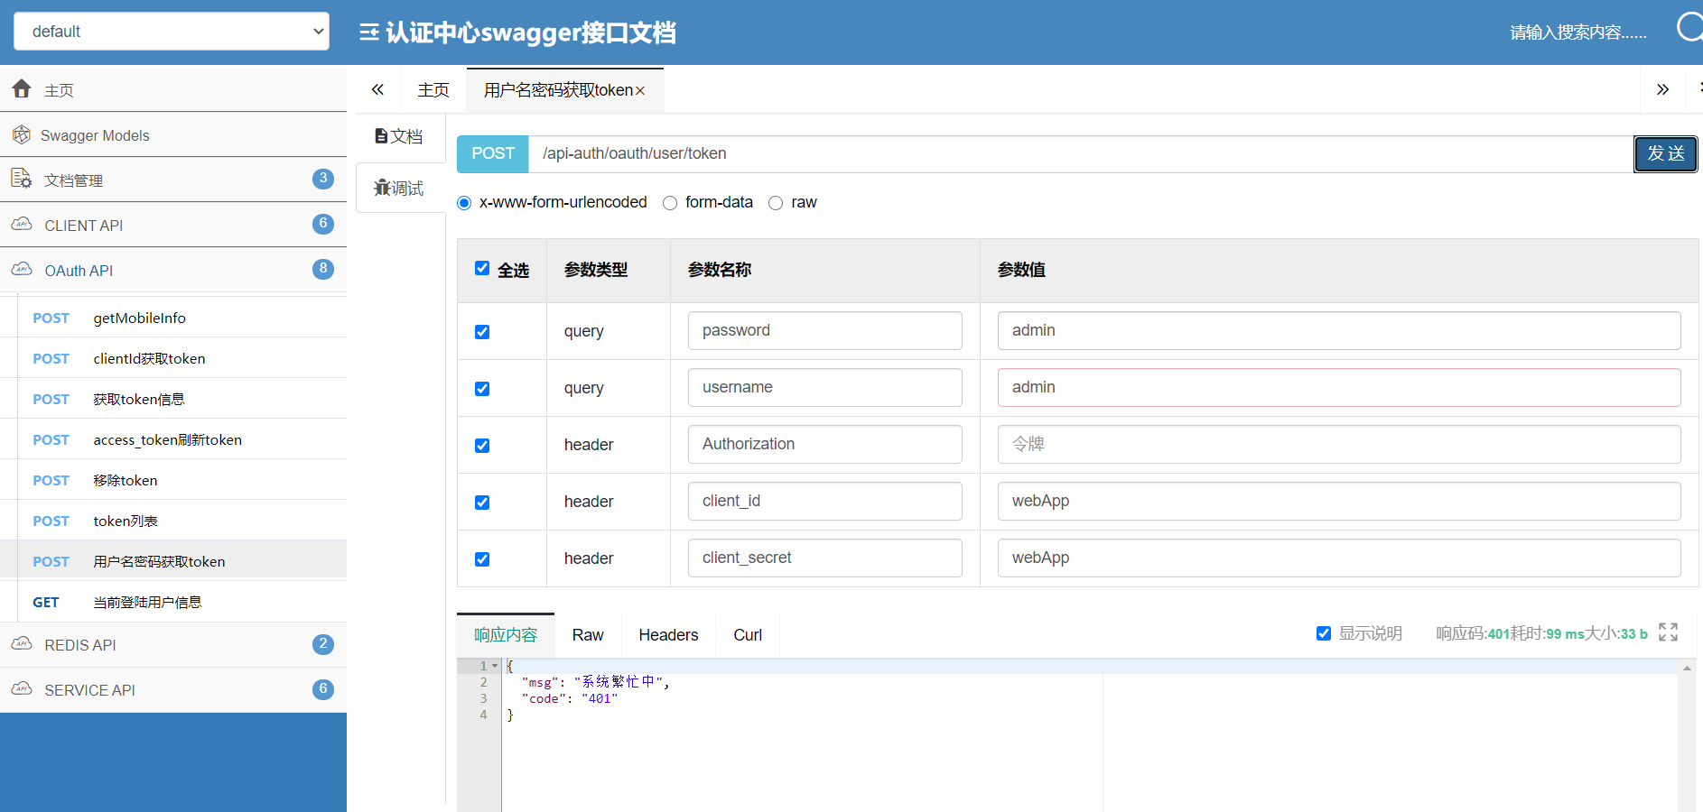Click the username value field with admin

coord(1339,387)
